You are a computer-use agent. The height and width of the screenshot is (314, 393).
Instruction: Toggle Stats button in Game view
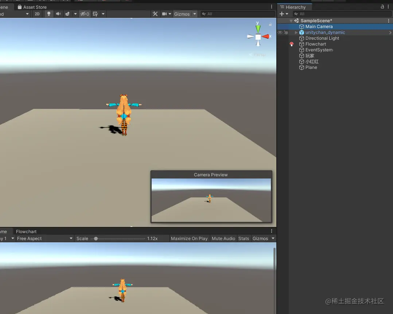click(244, 239)
